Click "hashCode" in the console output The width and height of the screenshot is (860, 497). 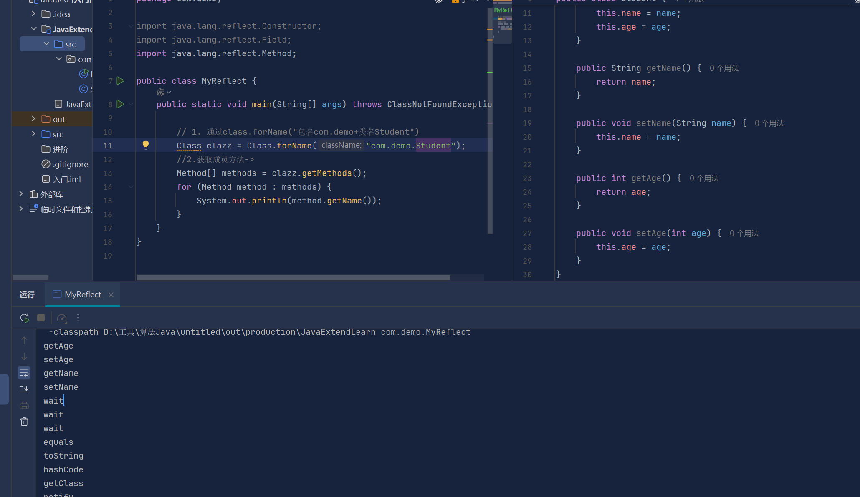click(x=63, y=469)
